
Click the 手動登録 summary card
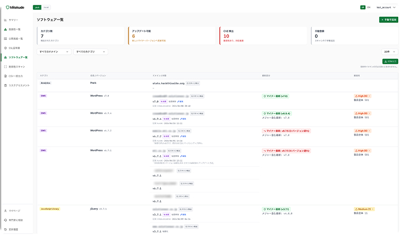[354, 36]
